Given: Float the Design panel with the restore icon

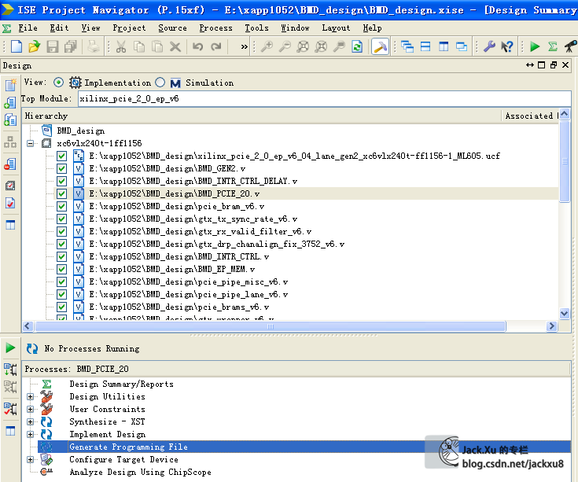Looking at the screenshot, I should pyautogui.click(x=554, y=65).
